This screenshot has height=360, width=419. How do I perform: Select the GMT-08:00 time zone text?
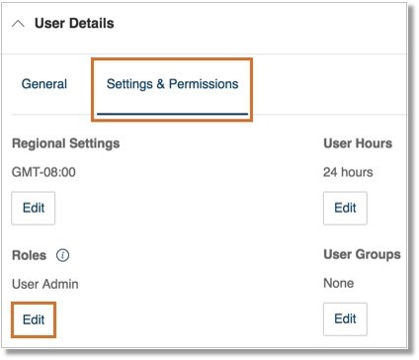pyautogui.click(x=43, y=172)
